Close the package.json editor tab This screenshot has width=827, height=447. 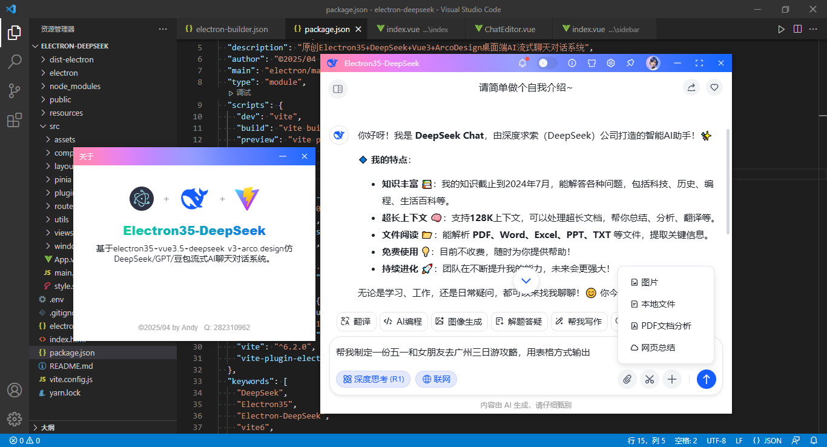coord(358,29)
